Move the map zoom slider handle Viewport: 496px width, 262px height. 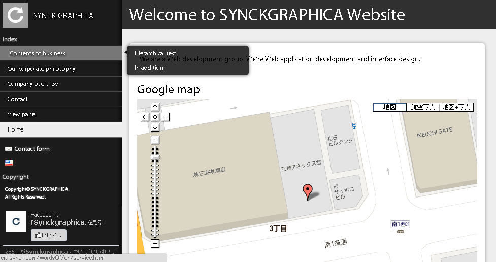pyautogui.click(x=155, y=157)
